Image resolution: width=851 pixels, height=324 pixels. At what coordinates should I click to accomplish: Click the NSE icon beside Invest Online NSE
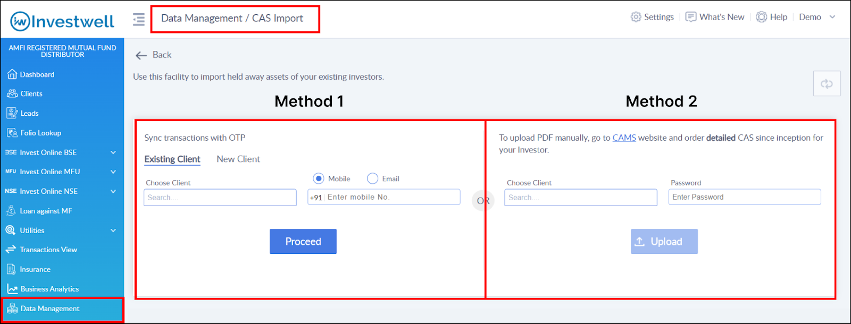pos(11,191)
